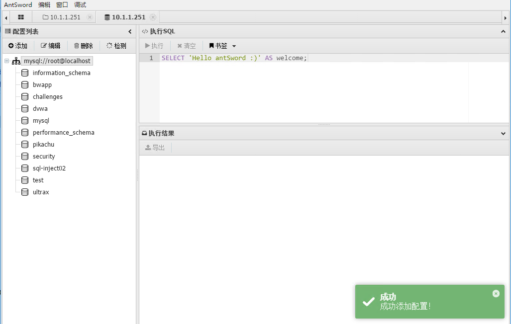Select the security database name
The width and height of the screenshot is (511, 324).
click(x=44, y=157)
